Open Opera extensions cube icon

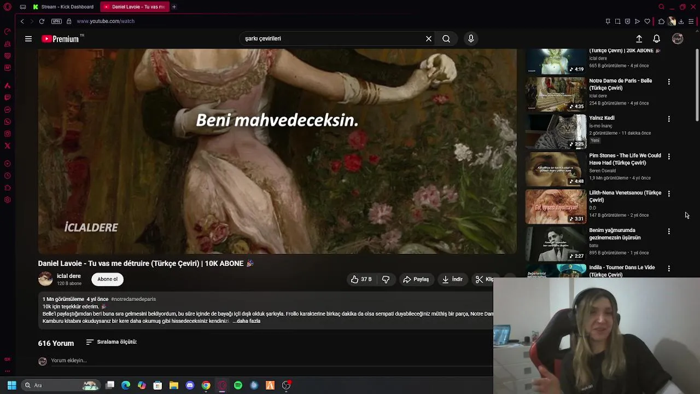(661, 21)
